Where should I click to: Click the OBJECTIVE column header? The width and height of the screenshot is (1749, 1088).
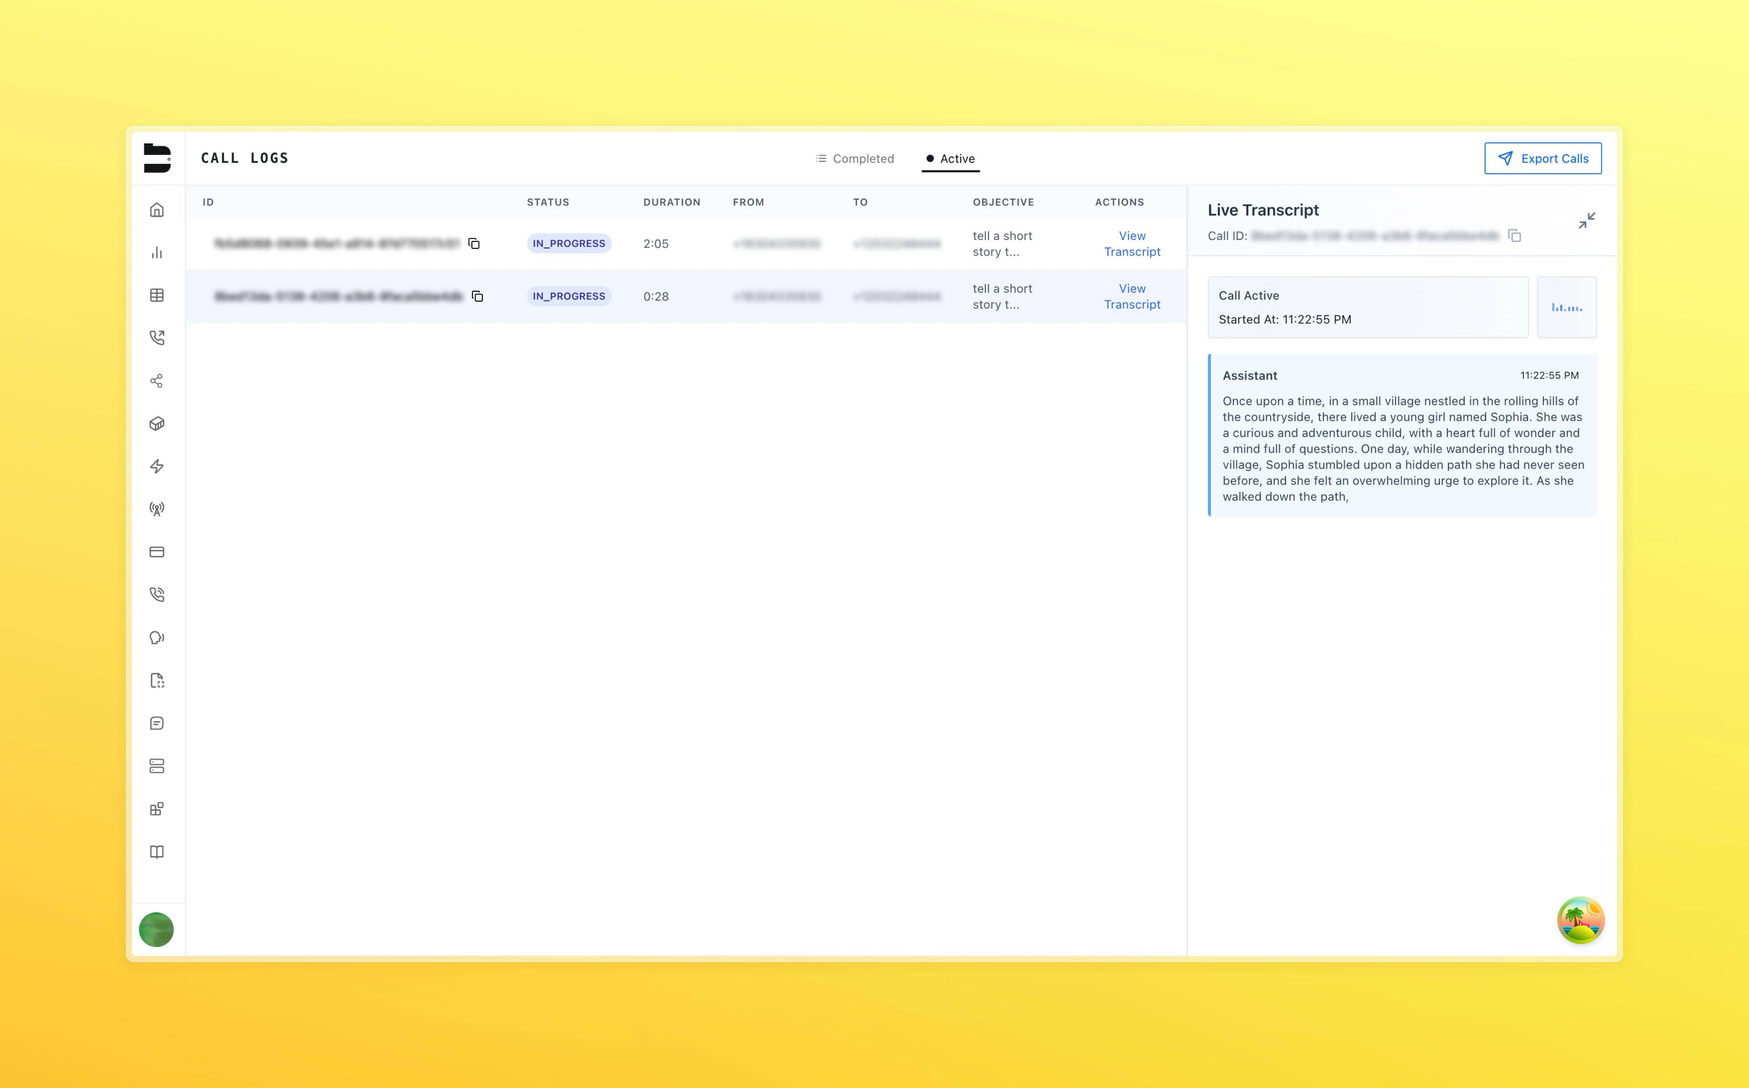click(1003, 202)
